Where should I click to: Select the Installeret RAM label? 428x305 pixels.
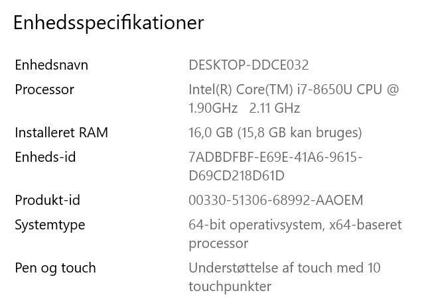click(x=61, y=133)
